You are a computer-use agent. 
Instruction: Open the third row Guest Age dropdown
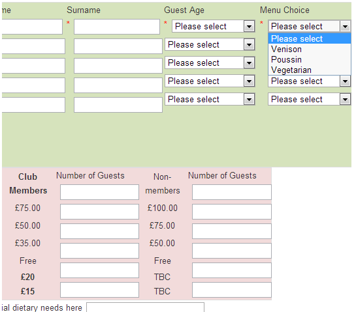[210, 63]
